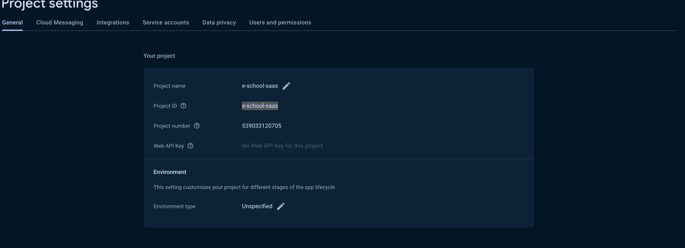
Task: Click the 'No Web API Key' placeholder text
Action: (x=282, y=146)
